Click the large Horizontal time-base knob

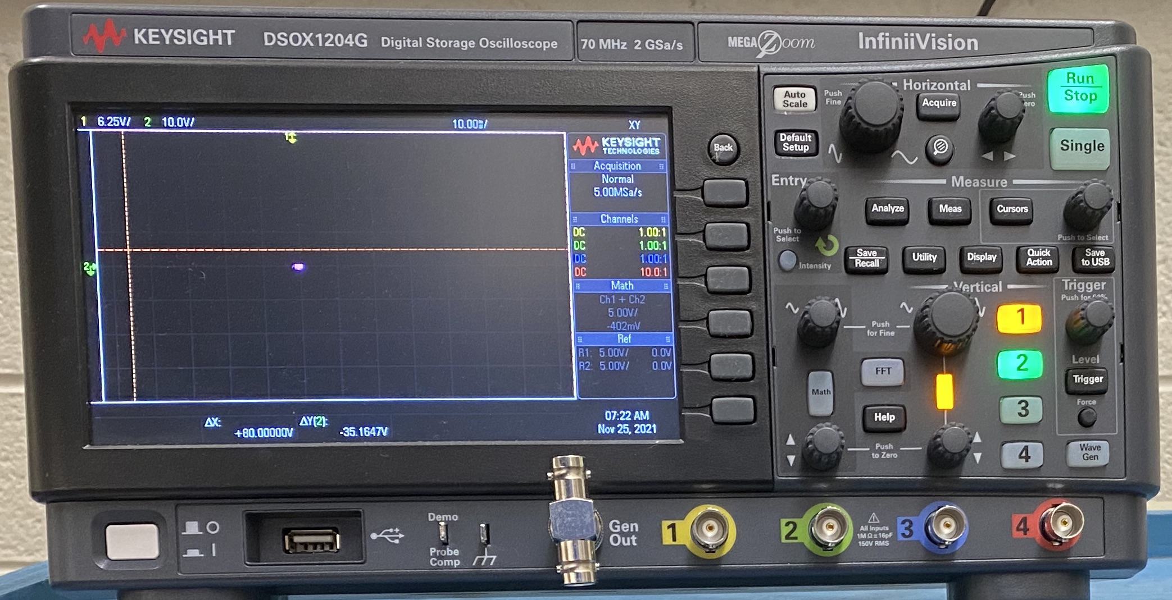tap(871, 115)
